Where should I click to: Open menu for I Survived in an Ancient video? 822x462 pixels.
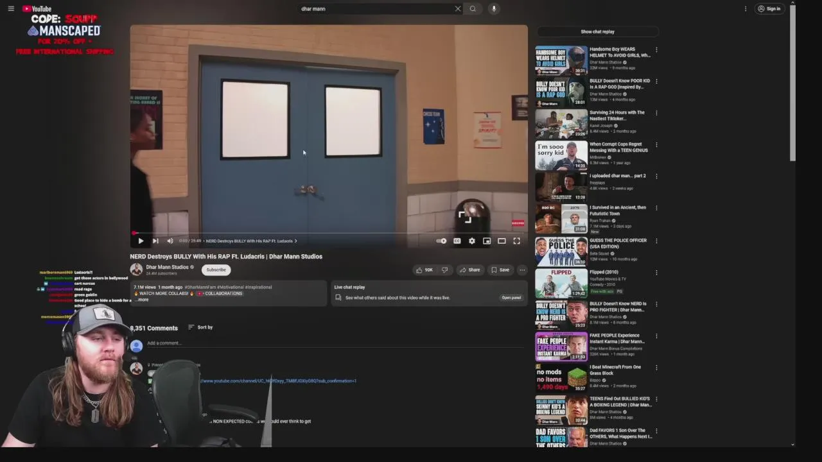(x=656, y=209)
